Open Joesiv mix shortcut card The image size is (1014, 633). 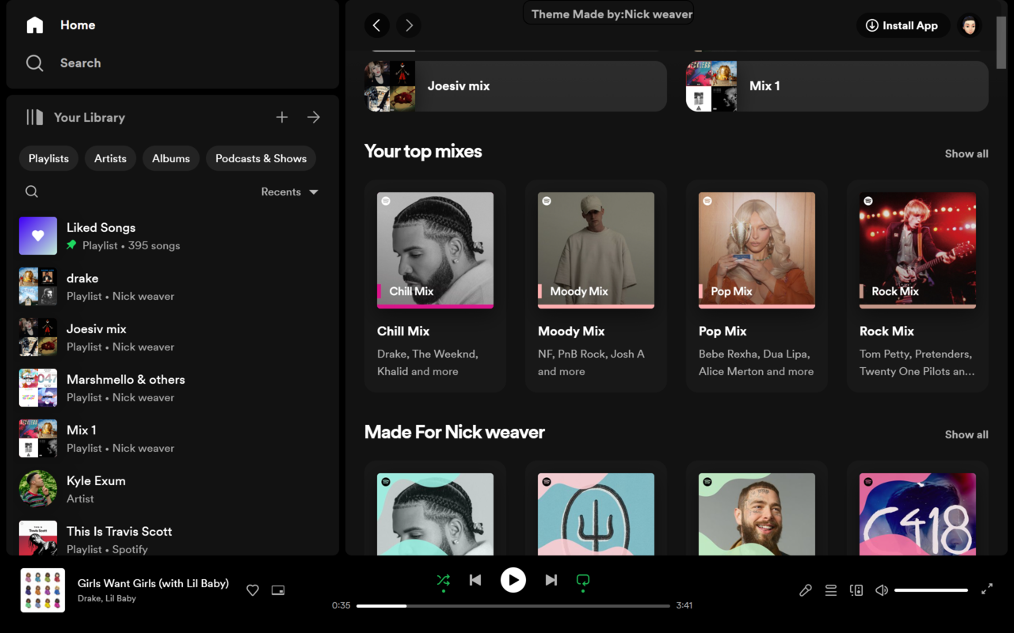(516, 86)
